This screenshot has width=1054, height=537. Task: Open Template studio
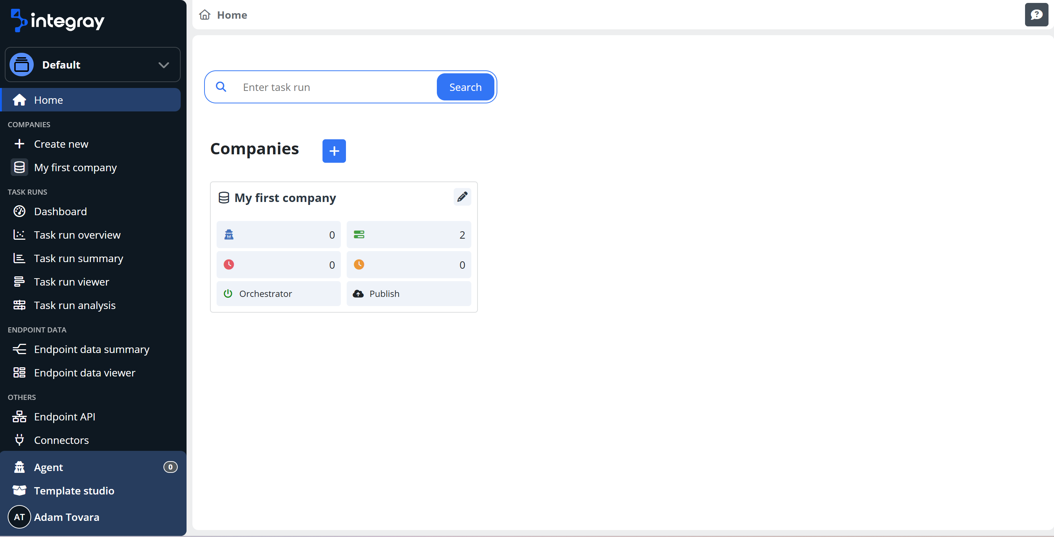74,490
